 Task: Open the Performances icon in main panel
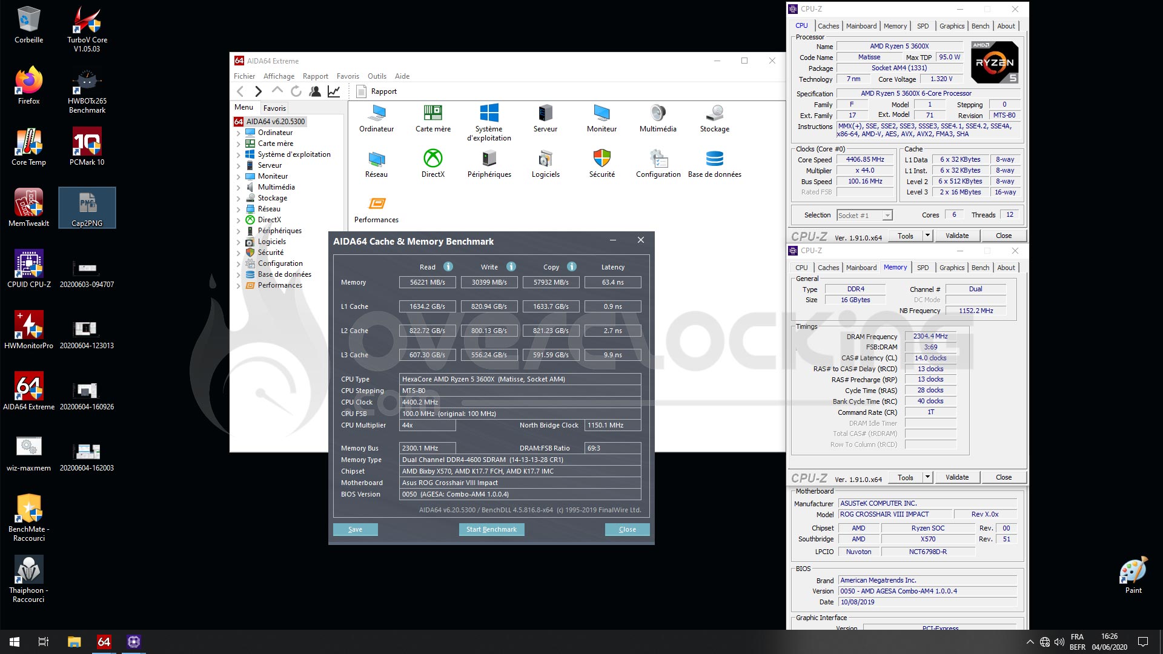click(376, 209)
